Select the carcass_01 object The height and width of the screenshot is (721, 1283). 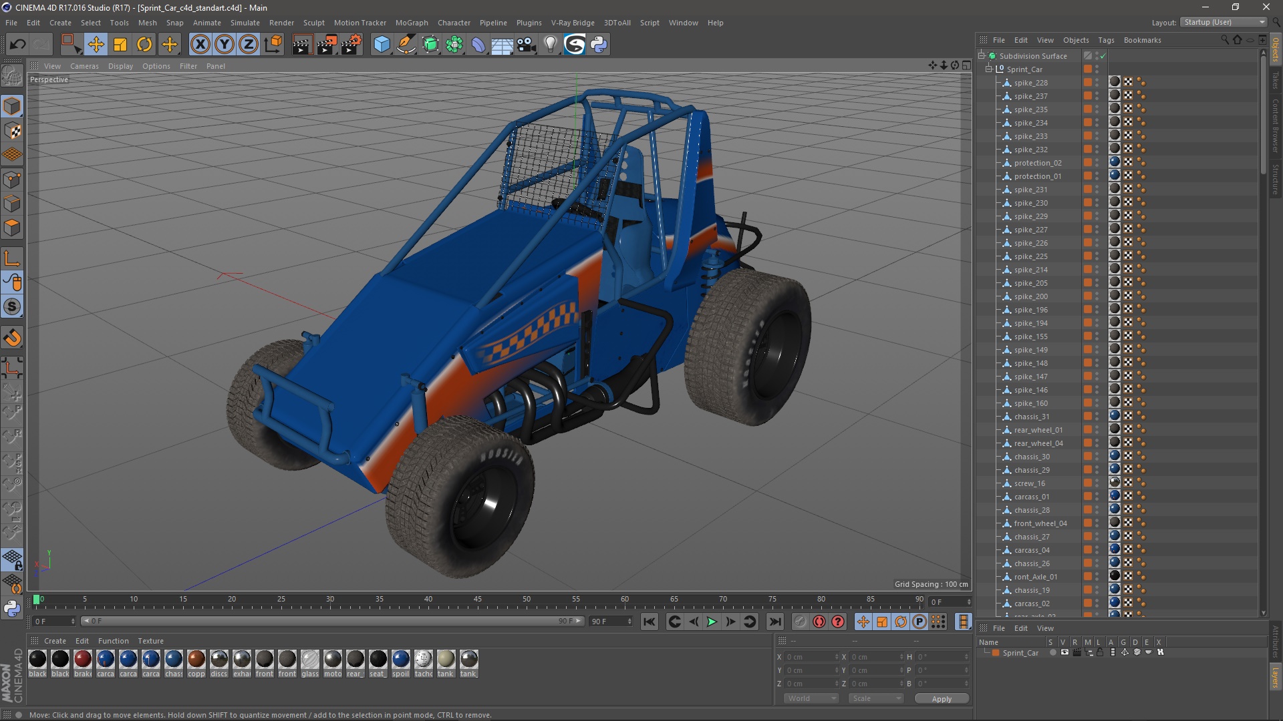[1031, 497]
